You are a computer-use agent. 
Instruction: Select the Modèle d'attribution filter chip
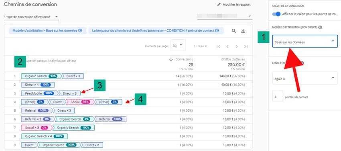(x=47, y=30)
